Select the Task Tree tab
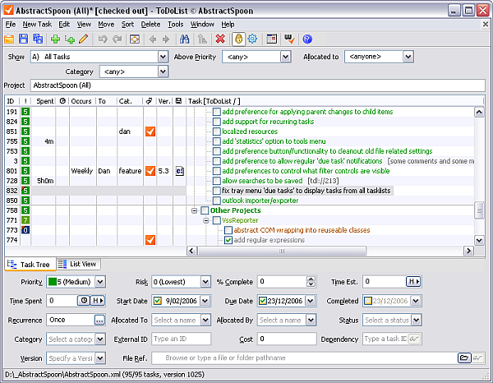This screenshot has width=493, height=383. click(30, 264)
